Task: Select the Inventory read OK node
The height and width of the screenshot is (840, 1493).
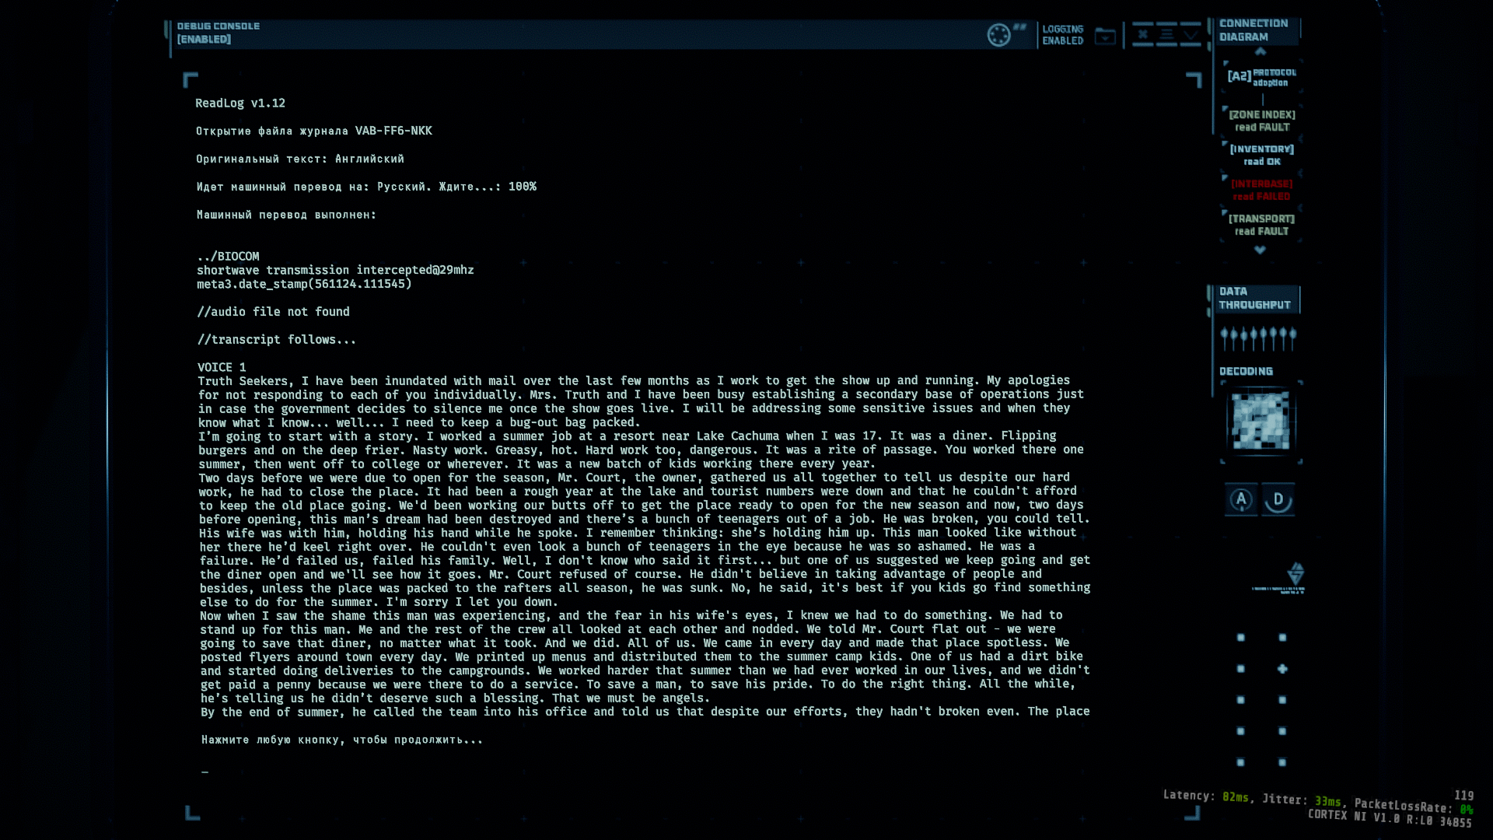Action: point(1262,155)
